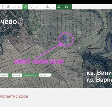The image size is (112, 107).
Task: Zoom to full extent with the globe icon
Action: pyautogui.click(x=8, y=7)
